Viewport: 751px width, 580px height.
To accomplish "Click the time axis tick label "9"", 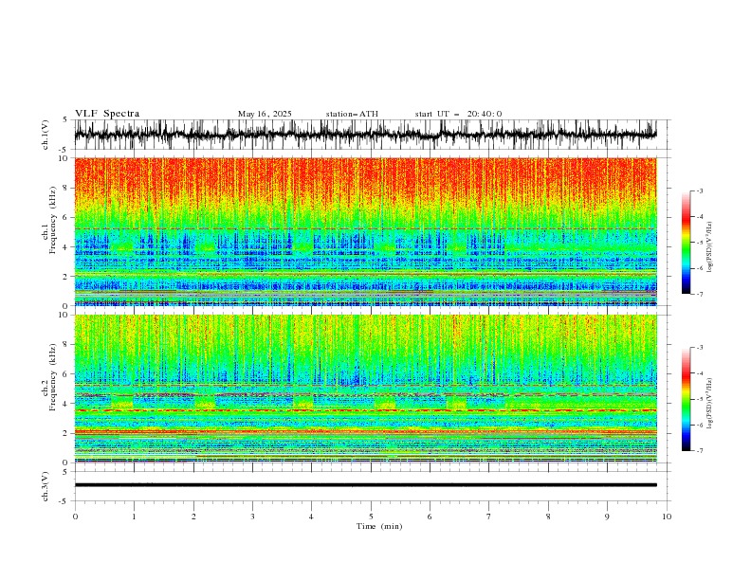I will click(x=607, y=517).
